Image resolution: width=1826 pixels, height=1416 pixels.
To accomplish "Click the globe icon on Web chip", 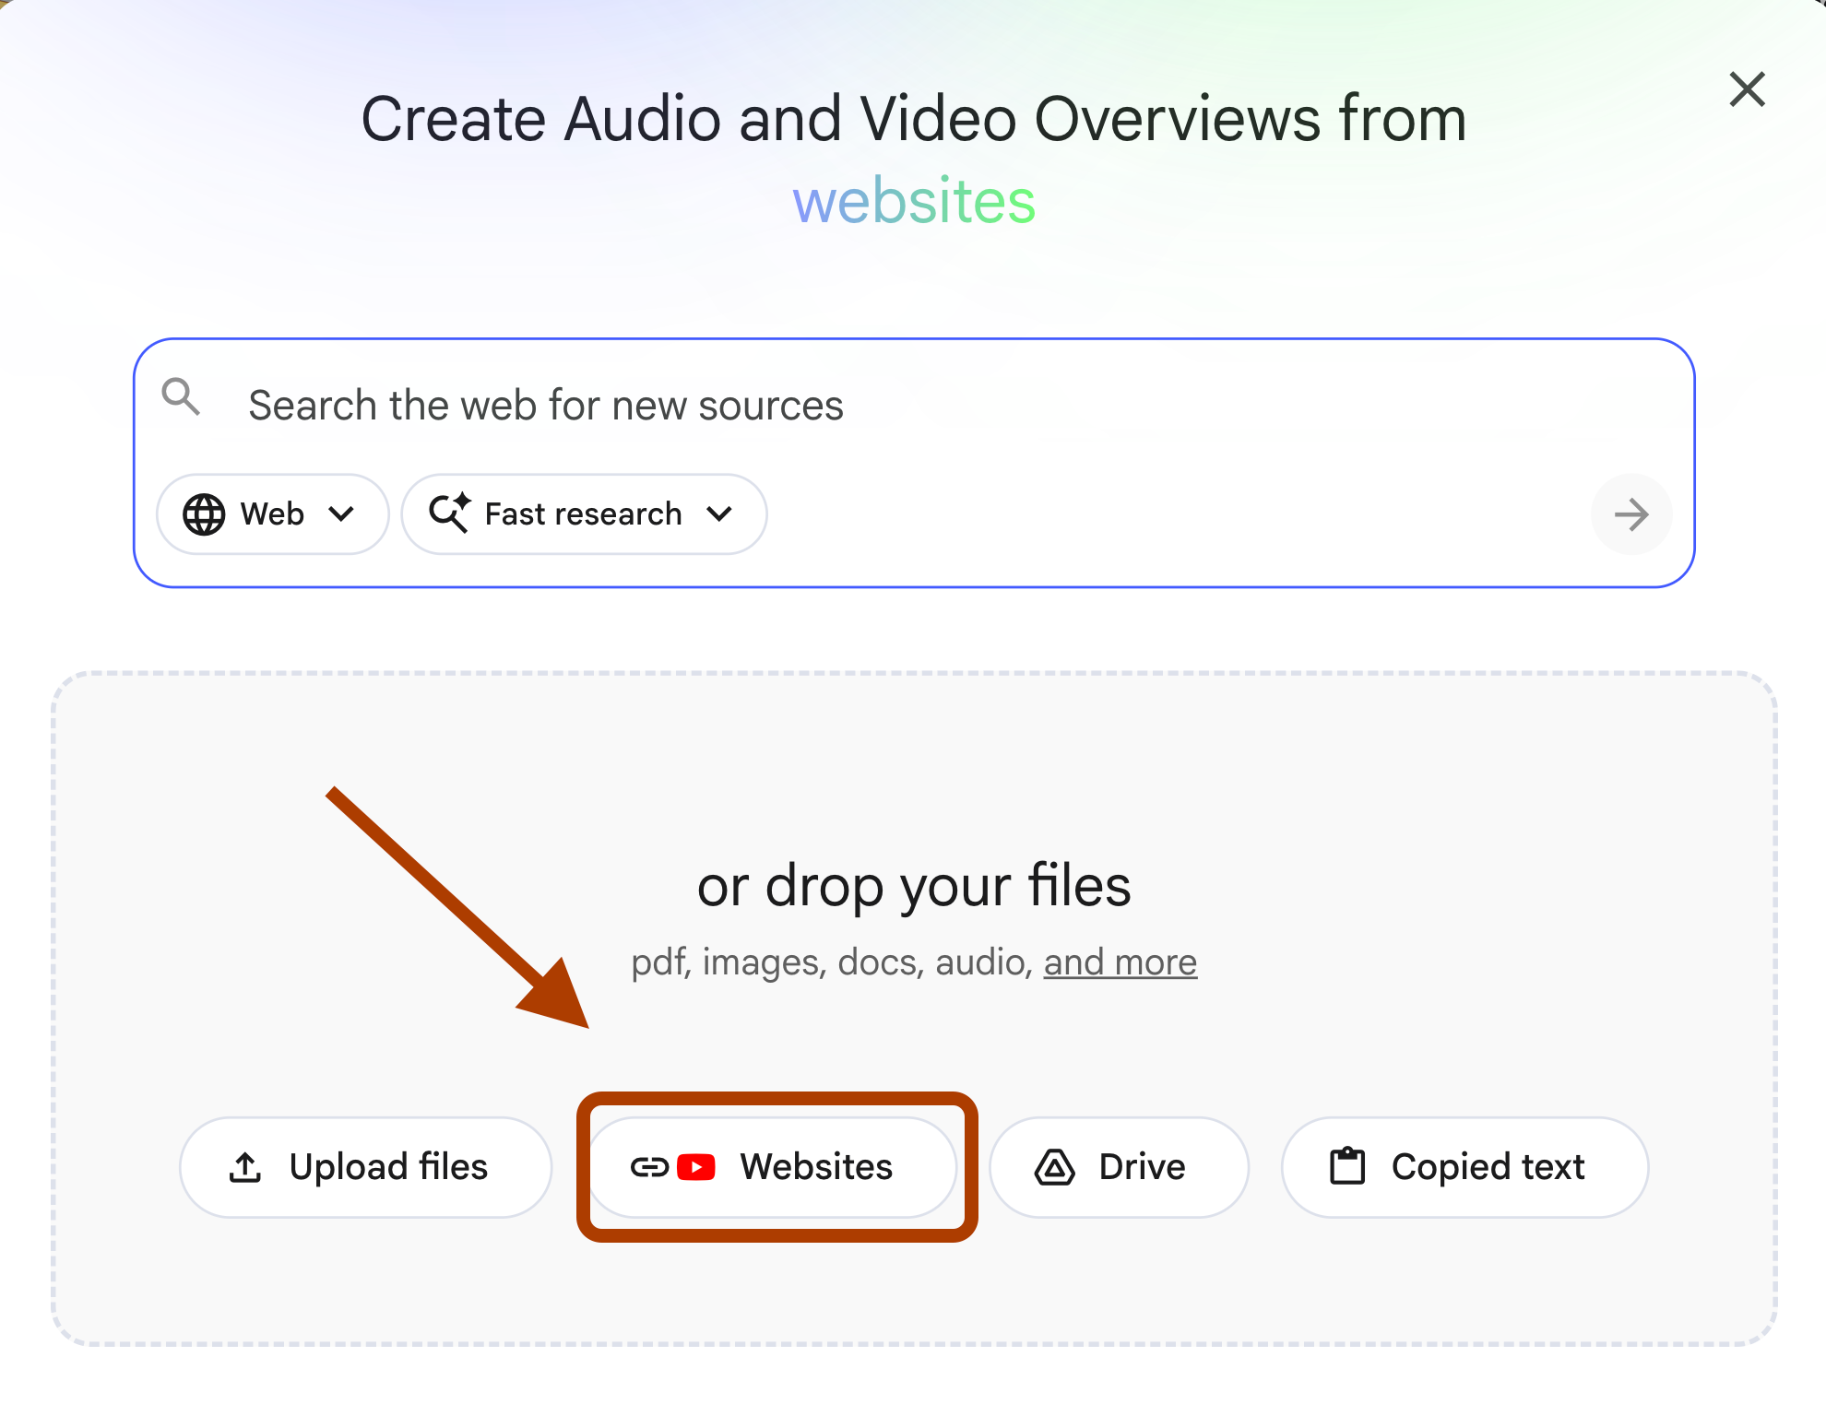I will [x=204, y=514].
